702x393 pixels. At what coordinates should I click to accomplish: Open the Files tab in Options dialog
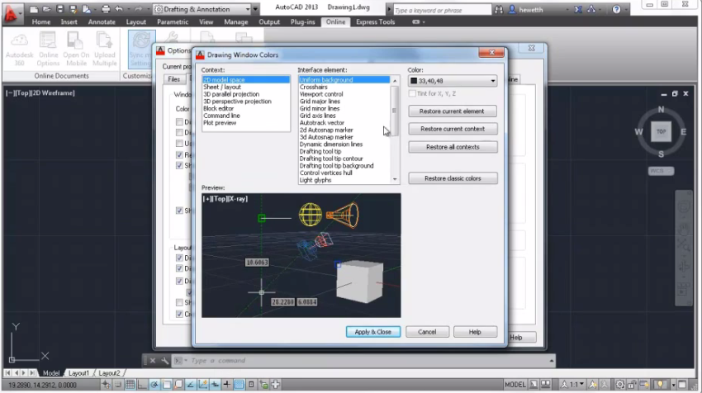[x=174, y=79]
